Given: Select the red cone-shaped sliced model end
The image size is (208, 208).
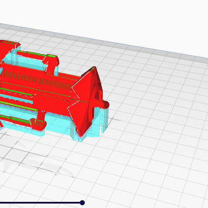Looking at the screenshot, I should coord(85,102).
